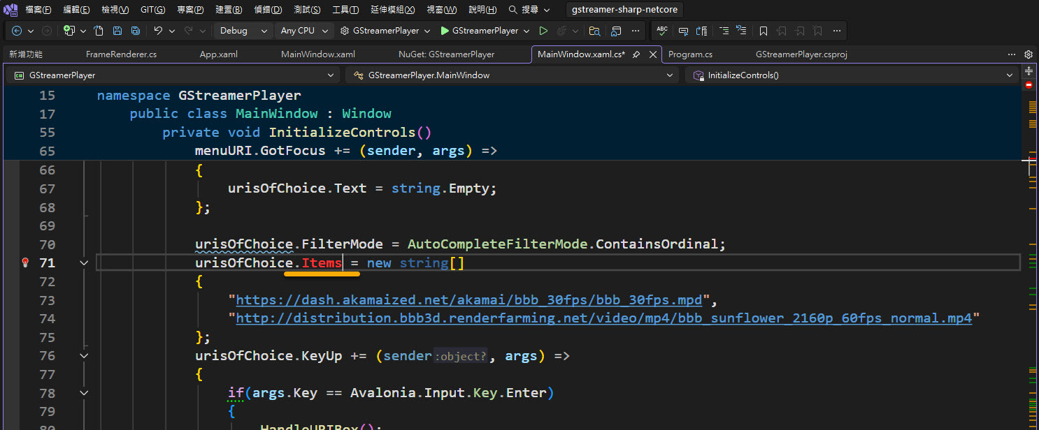
Task: Click the spell checker ABC icon
Action: [662, 31]
